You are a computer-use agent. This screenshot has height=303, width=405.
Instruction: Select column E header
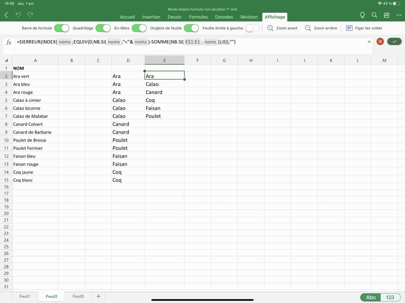[165, 60]
